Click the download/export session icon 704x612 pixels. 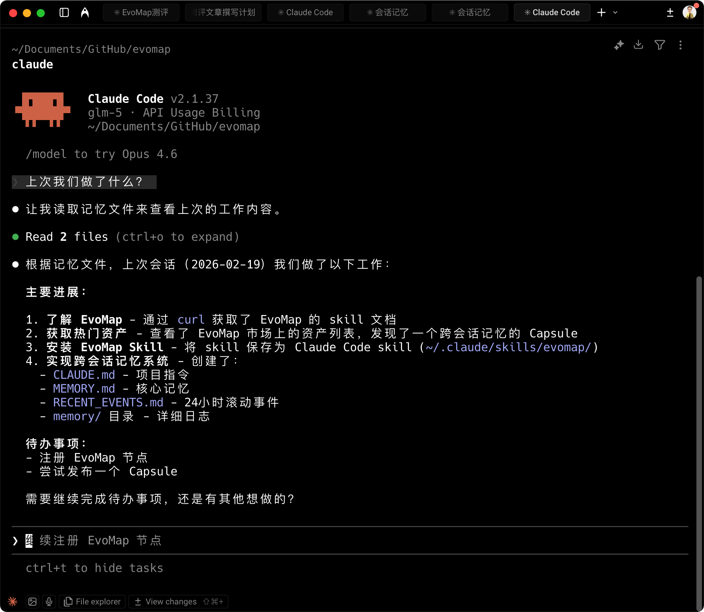coord(639,45)
